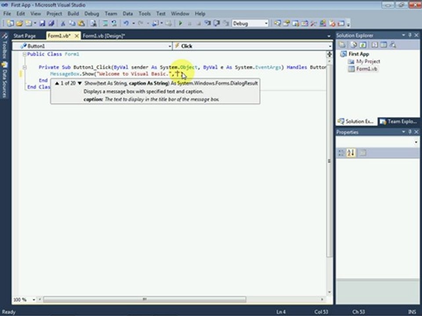Open the Debug menu

[x=91, y=14]
